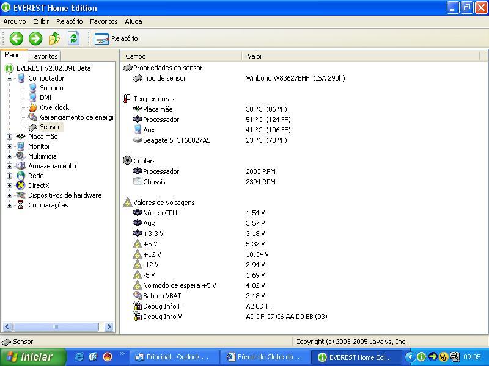
Task: Open Principal - Outlook taskbar button
Action: click(x=174, y=357)
